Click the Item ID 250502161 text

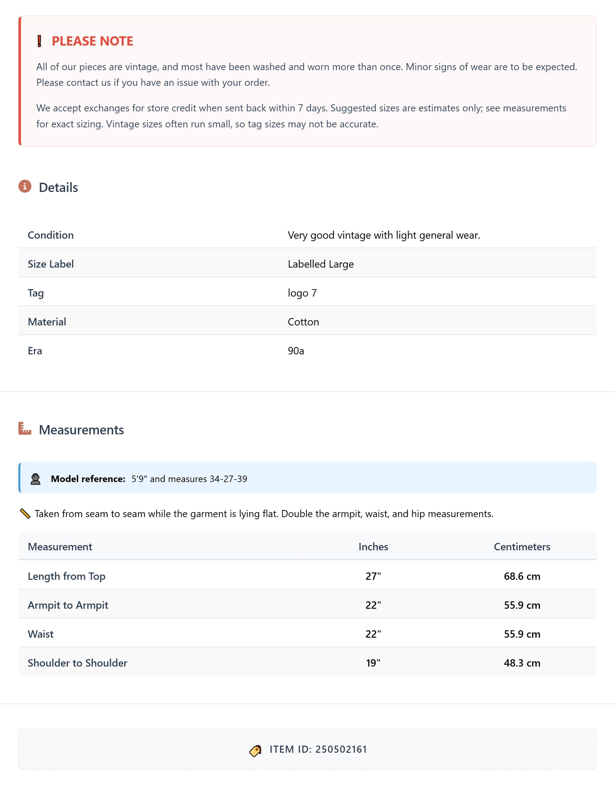318,749
